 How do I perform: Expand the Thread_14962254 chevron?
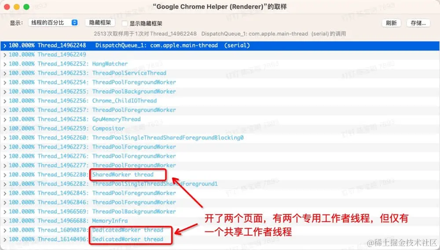coord(5,83)
